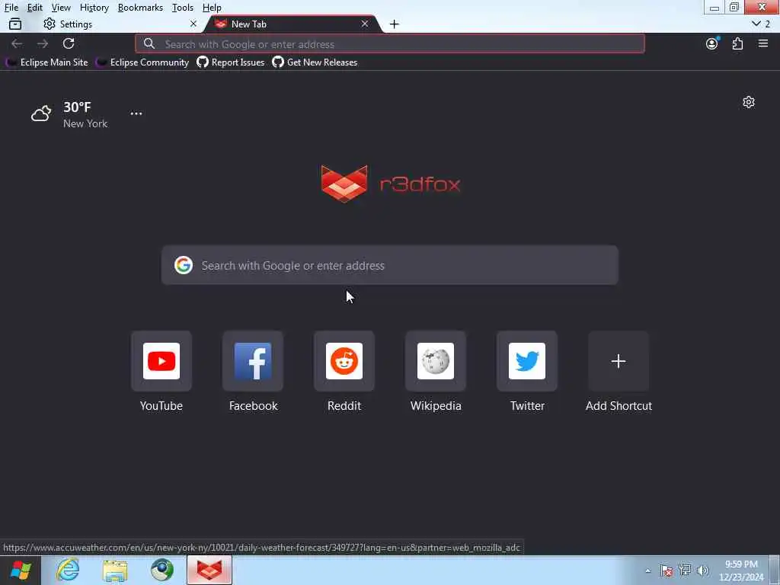
Task: Open weather widget options ellipsis
Action: pos(136,113)
